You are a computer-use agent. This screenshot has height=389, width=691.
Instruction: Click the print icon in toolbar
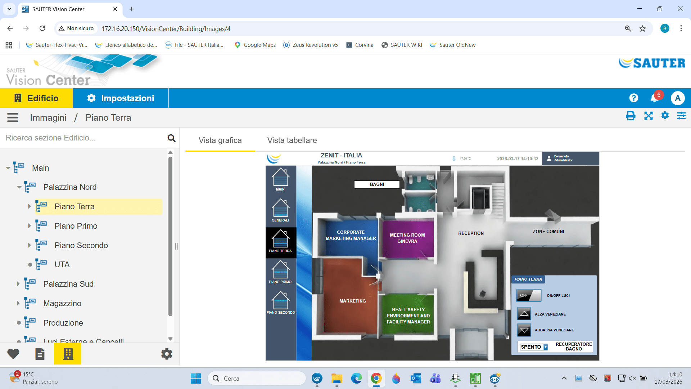(x=631, y=116)
